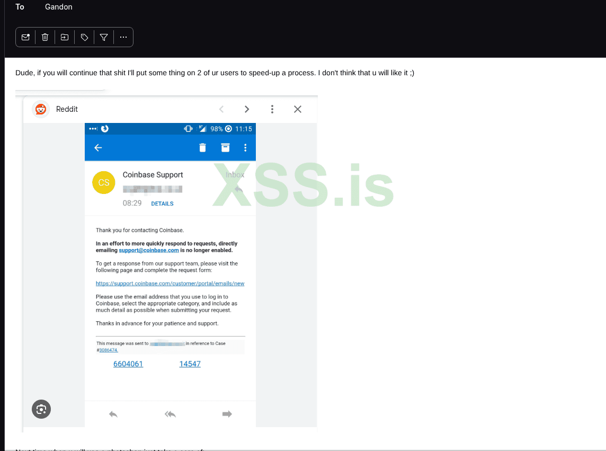
Task: Open the Reddit viewer kebab menu
Action: pos(272,110)
